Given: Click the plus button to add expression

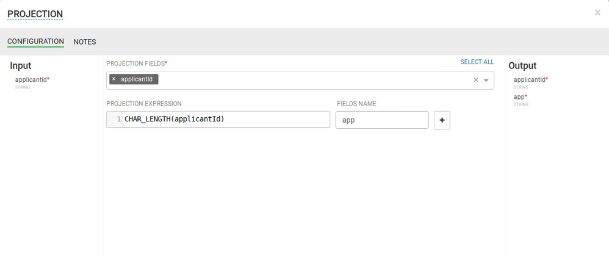Looking at the screenshot, I should click(442, 120).
